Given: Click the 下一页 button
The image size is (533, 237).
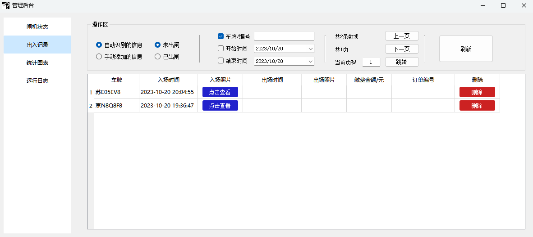Looking at the screenshot, I should point(402,49).
